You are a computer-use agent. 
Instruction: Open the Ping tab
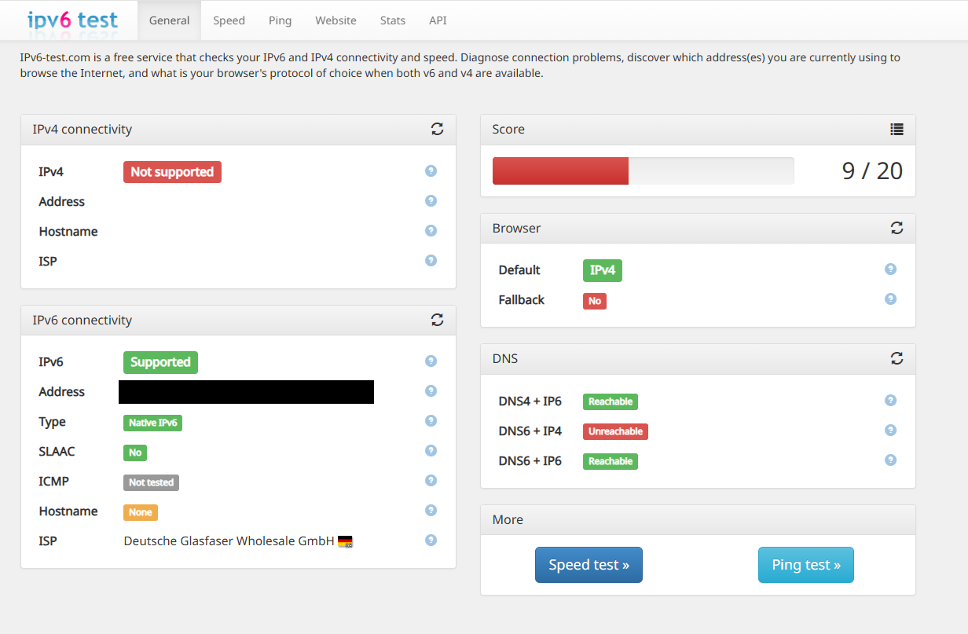[x=280, y=20]
